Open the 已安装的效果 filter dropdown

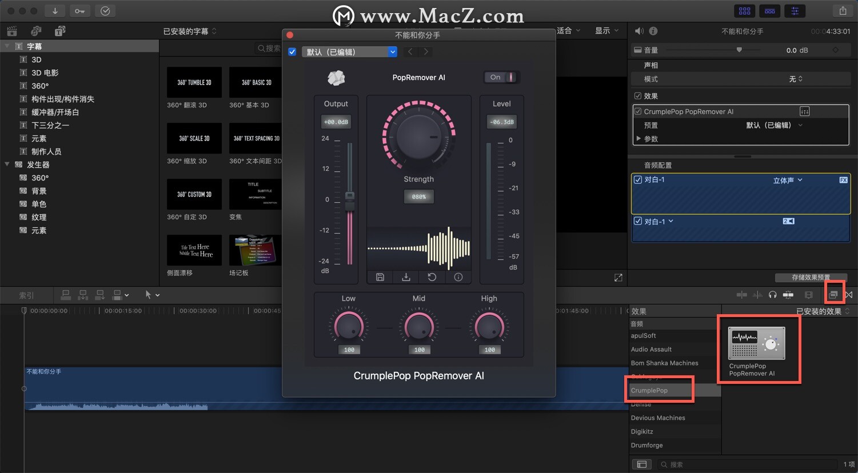pos(823,311)
